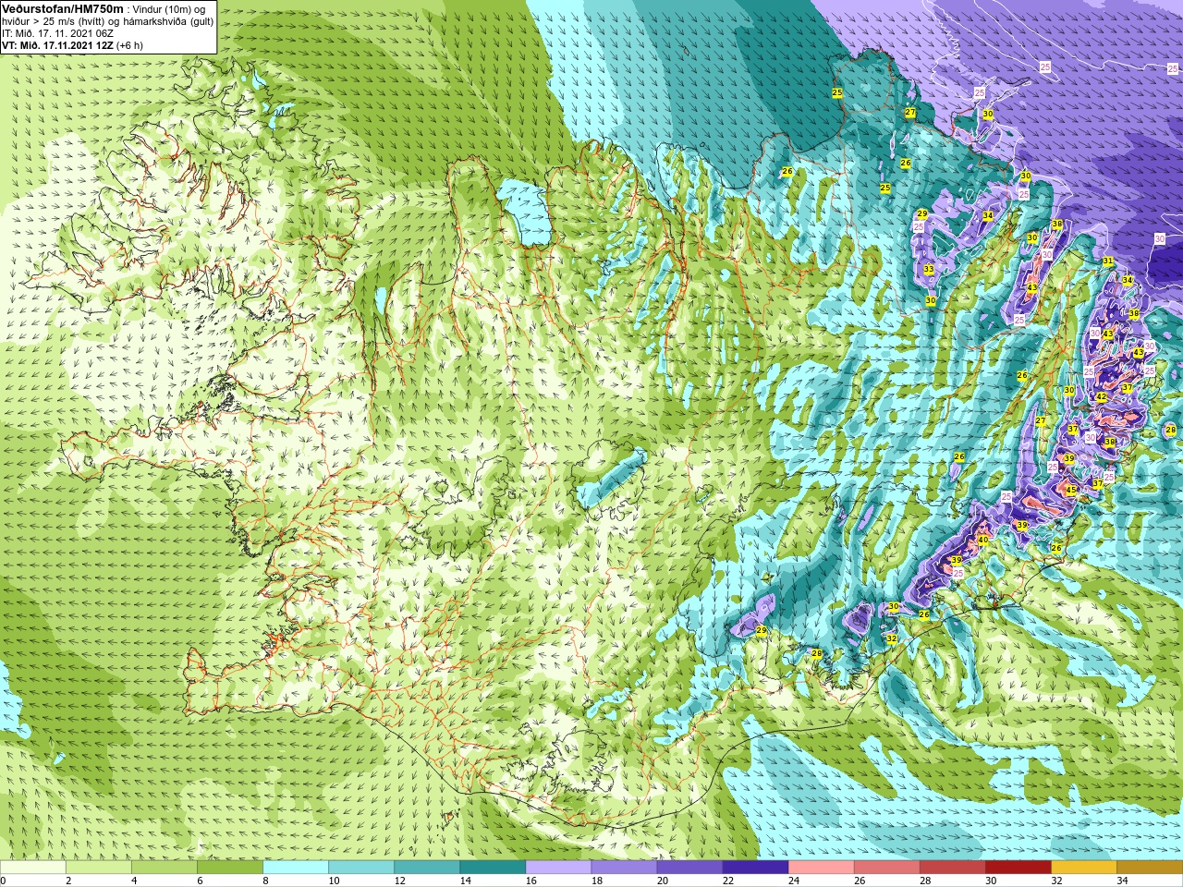1183x887 pixels.
Task: Click the legend scale number 24
Action: tap(794, 881)
